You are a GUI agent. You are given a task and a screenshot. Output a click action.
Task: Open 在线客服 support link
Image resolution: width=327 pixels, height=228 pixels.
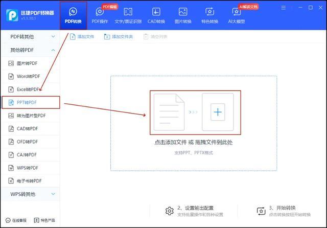tap(16, 220)
